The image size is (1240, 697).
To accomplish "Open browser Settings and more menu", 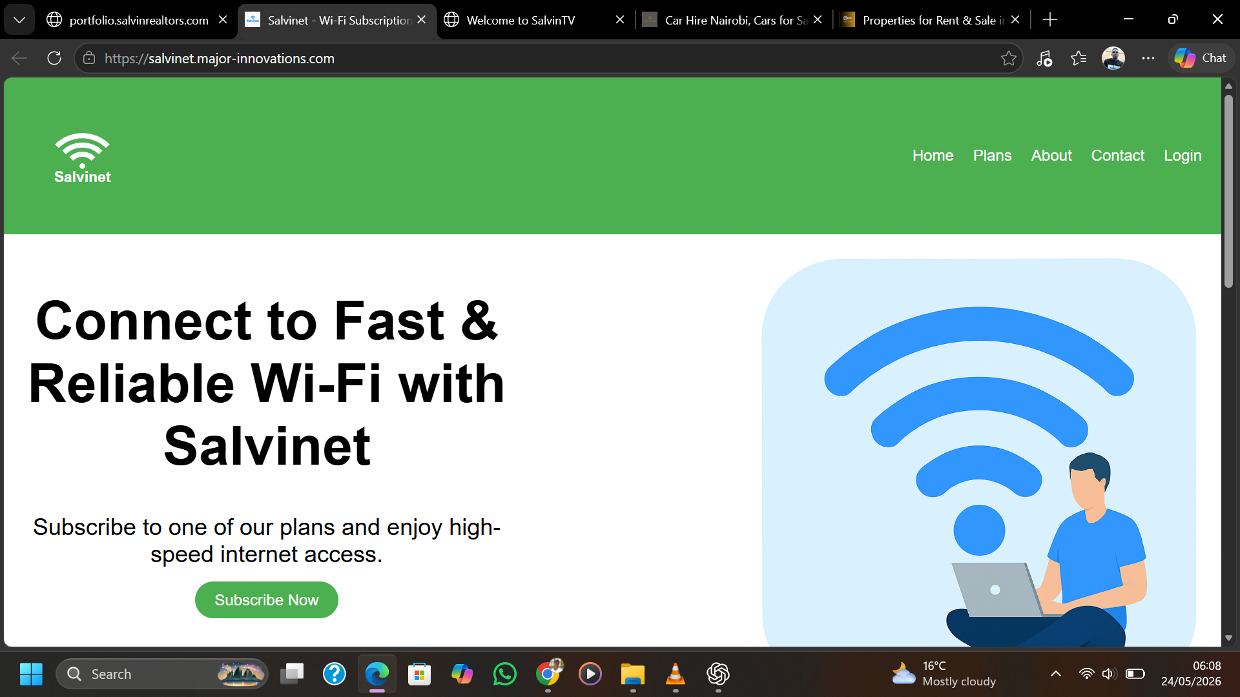I will click(1148, 59).
